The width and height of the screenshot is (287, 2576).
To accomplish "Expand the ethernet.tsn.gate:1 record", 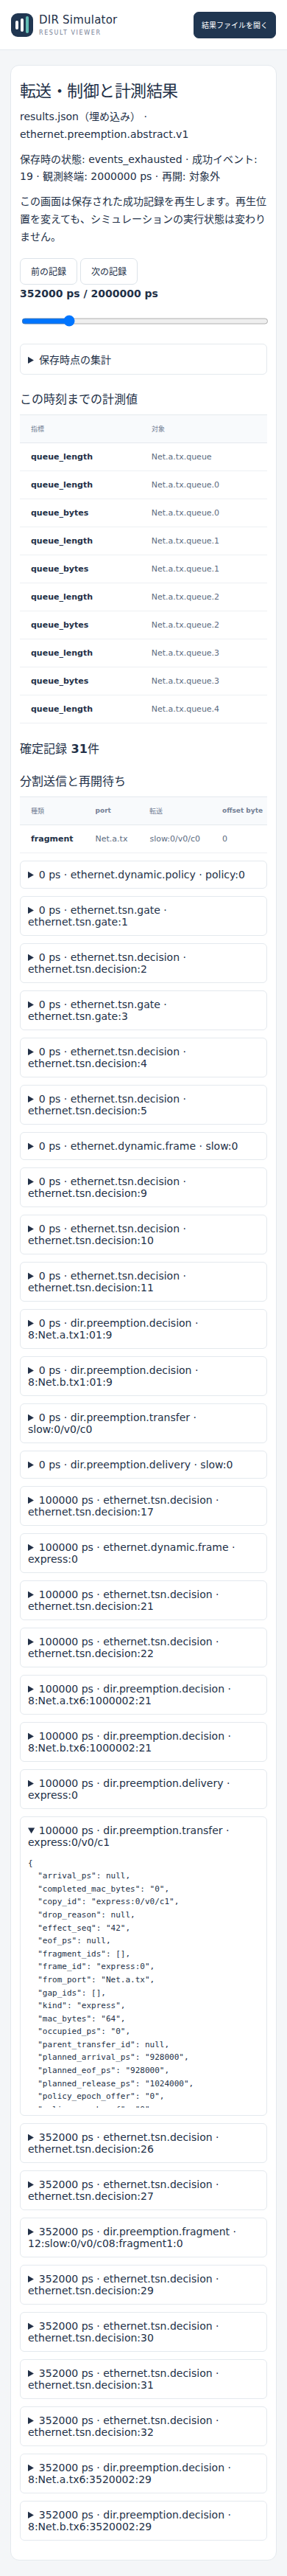I will pos(143,916).
